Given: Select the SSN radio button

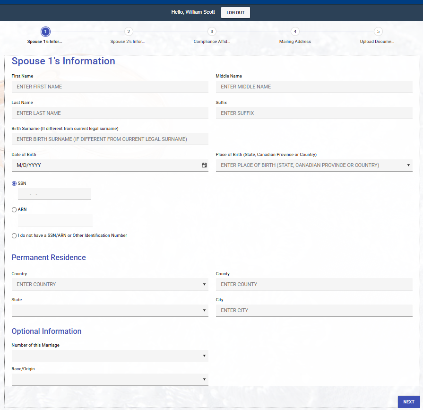Looking at the screenshot, I should pyautogui.click(x=14, y=183).
